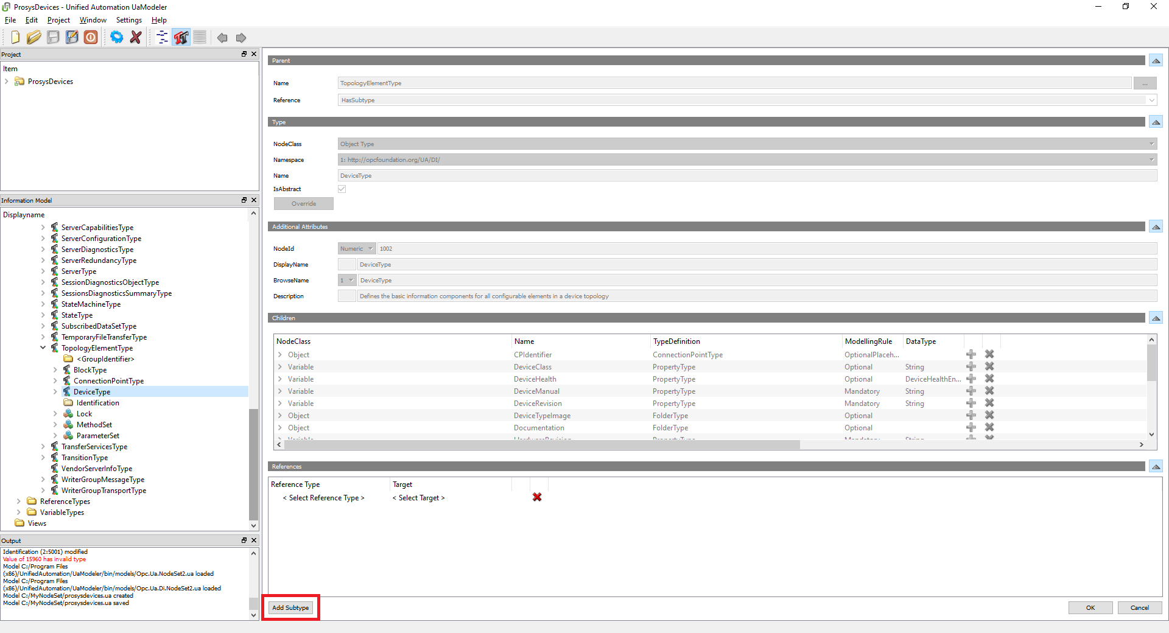Viewport: 1169px width, 633px height.
Task: Click the graph view toolbar icon
Action: coord(181,38)
